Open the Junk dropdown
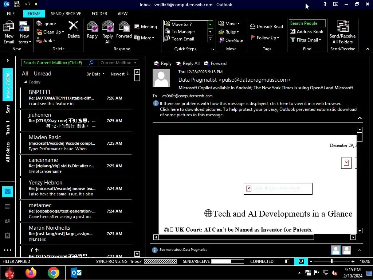Screen dimensions: 373x280 click(x=46, y=40)
